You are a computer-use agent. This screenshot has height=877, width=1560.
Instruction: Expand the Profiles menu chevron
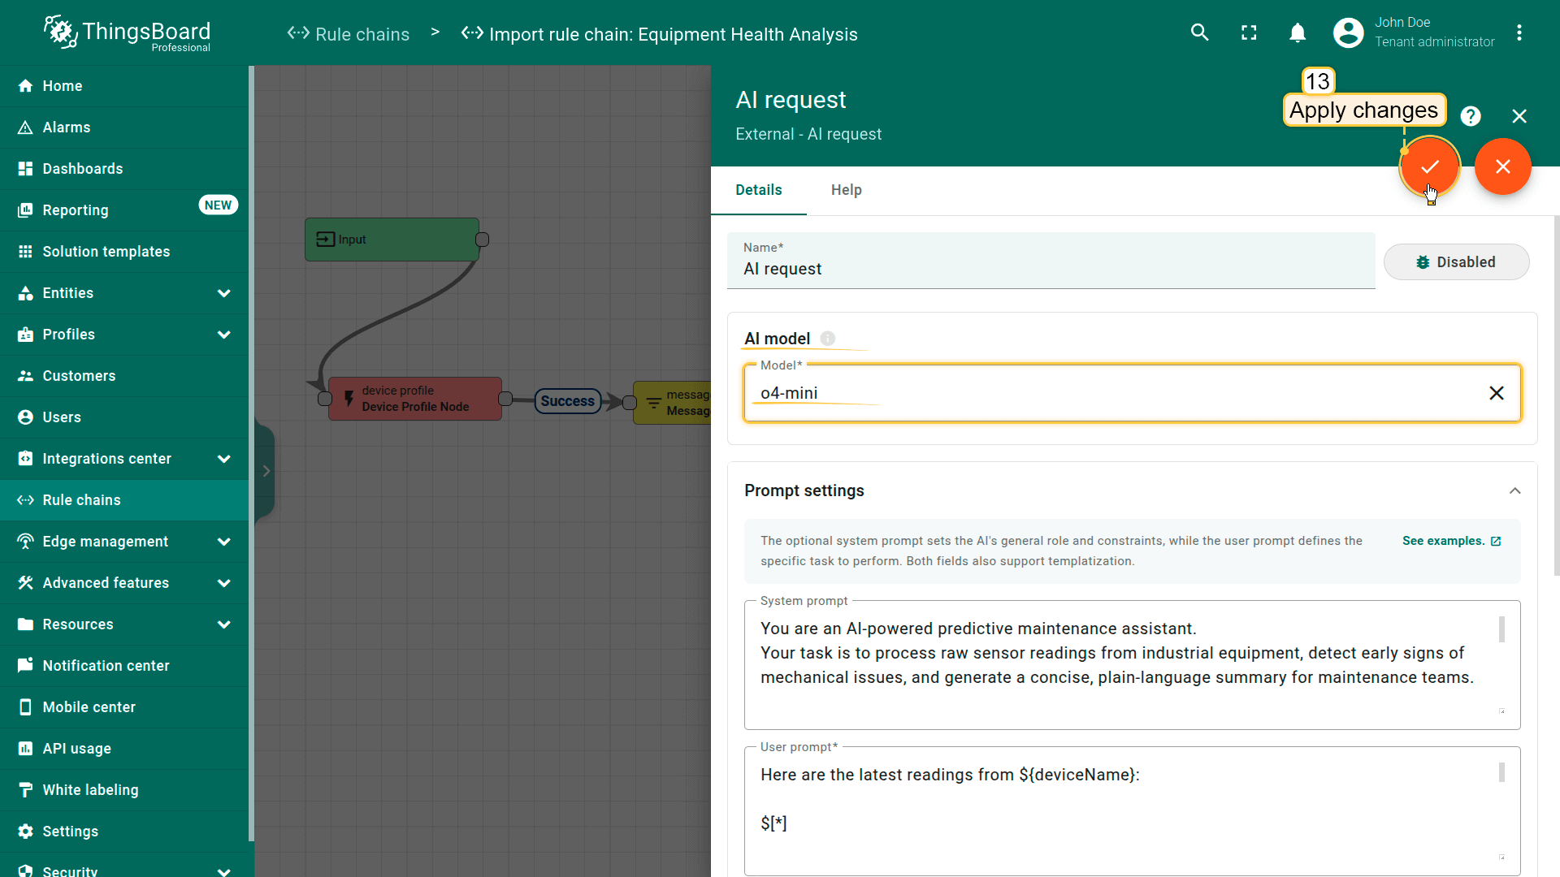[224, 335]
